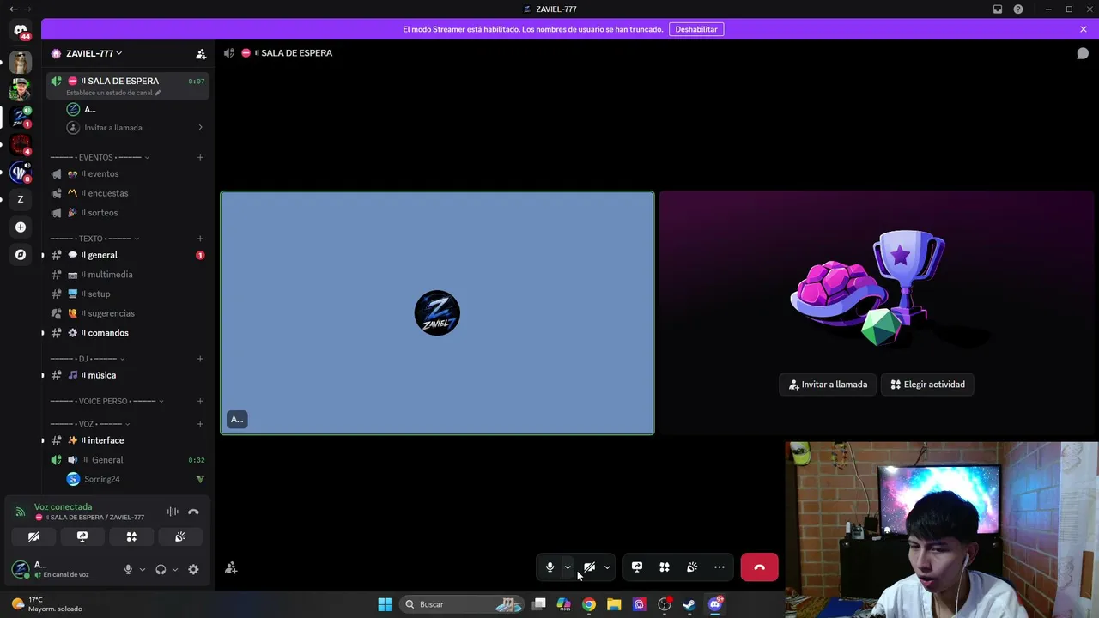Create channel in EVENTOS category
This screenshot has width=1099, height=618.
pos(200,157)
